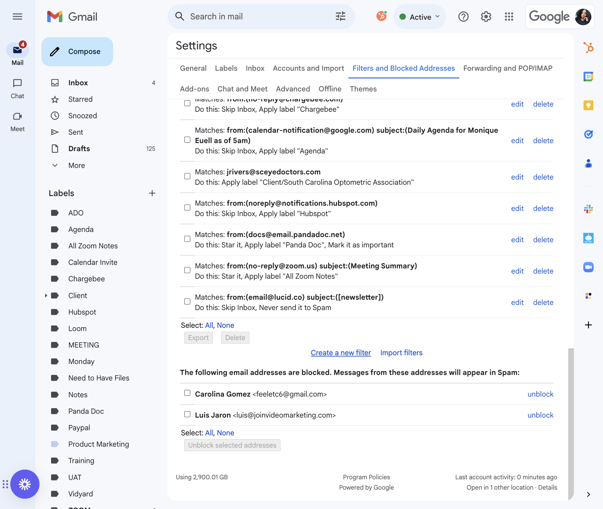This screenshot has width=603, height=509.
Task: Open the Labels settings tab
Action: coord(226,68)
